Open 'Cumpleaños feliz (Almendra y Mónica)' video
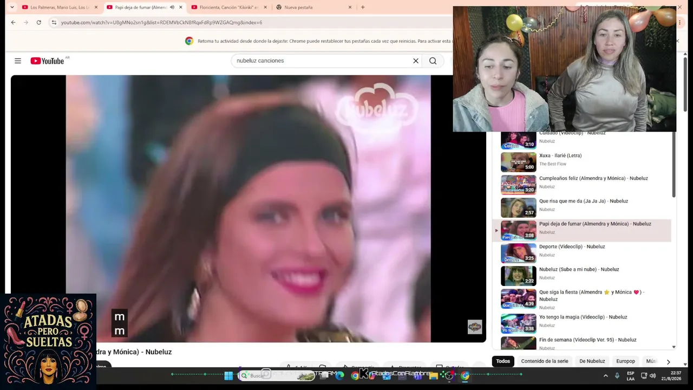This screenshot has width=693, height=390. tap(593, 178)
